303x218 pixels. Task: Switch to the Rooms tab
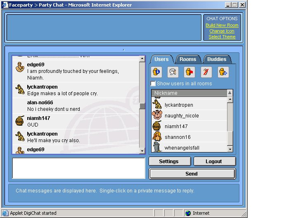(x=188, y=59)
